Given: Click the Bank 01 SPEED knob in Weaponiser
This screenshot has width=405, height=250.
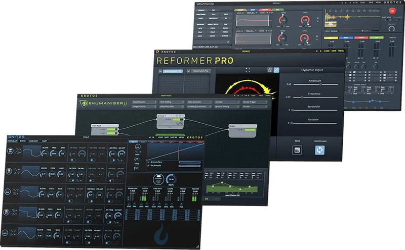Looking at the screenshot, I should (283, 20).
